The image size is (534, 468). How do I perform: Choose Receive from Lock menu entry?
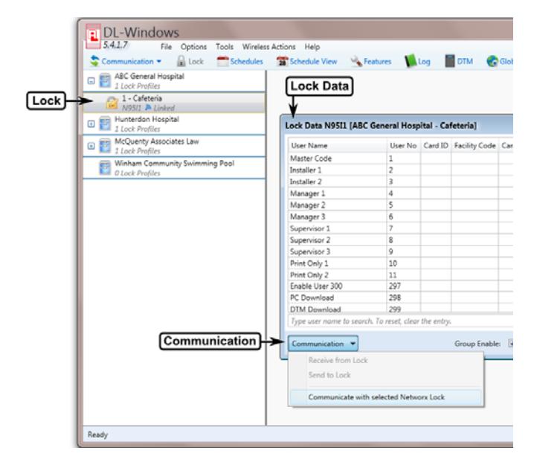click(338, 360)
